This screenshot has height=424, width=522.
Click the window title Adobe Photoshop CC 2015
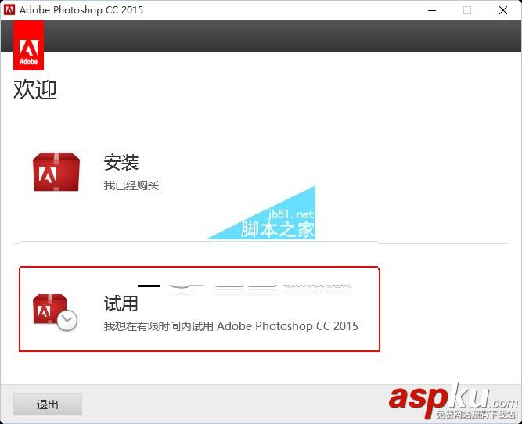(81, 10)
